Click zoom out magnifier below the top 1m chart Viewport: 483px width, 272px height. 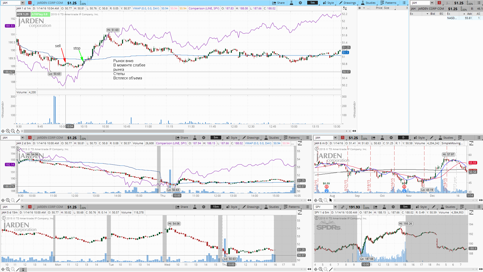pyautogui.click(x=13, y=131)
